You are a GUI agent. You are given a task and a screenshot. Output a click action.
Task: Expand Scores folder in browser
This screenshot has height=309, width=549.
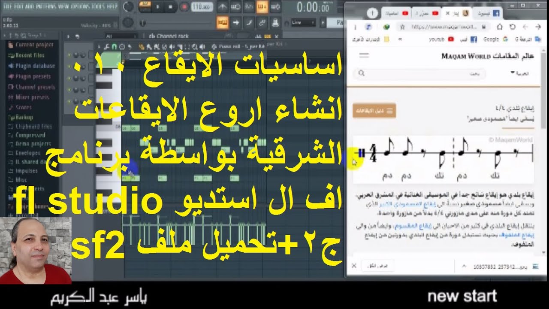(x=20, y=107)
